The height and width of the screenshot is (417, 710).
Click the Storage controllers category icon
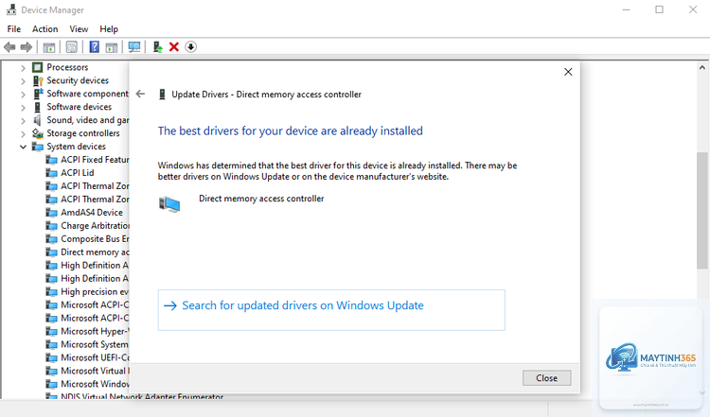[x=38, y=133]
